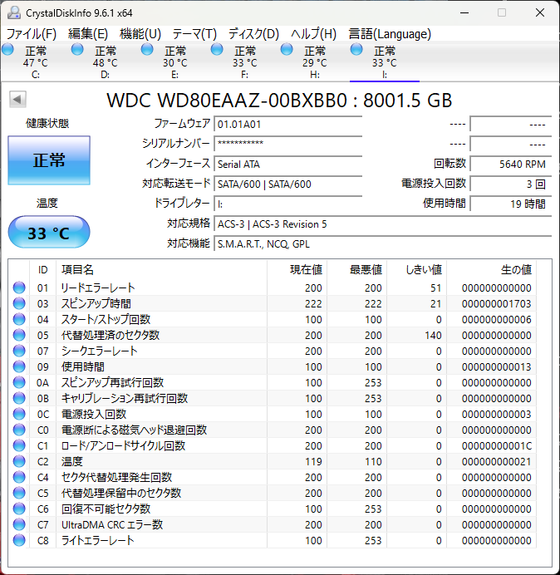This screenshot has width=560, height=575.
Task: Go to previous disk with left arrow
Action: 17,99
